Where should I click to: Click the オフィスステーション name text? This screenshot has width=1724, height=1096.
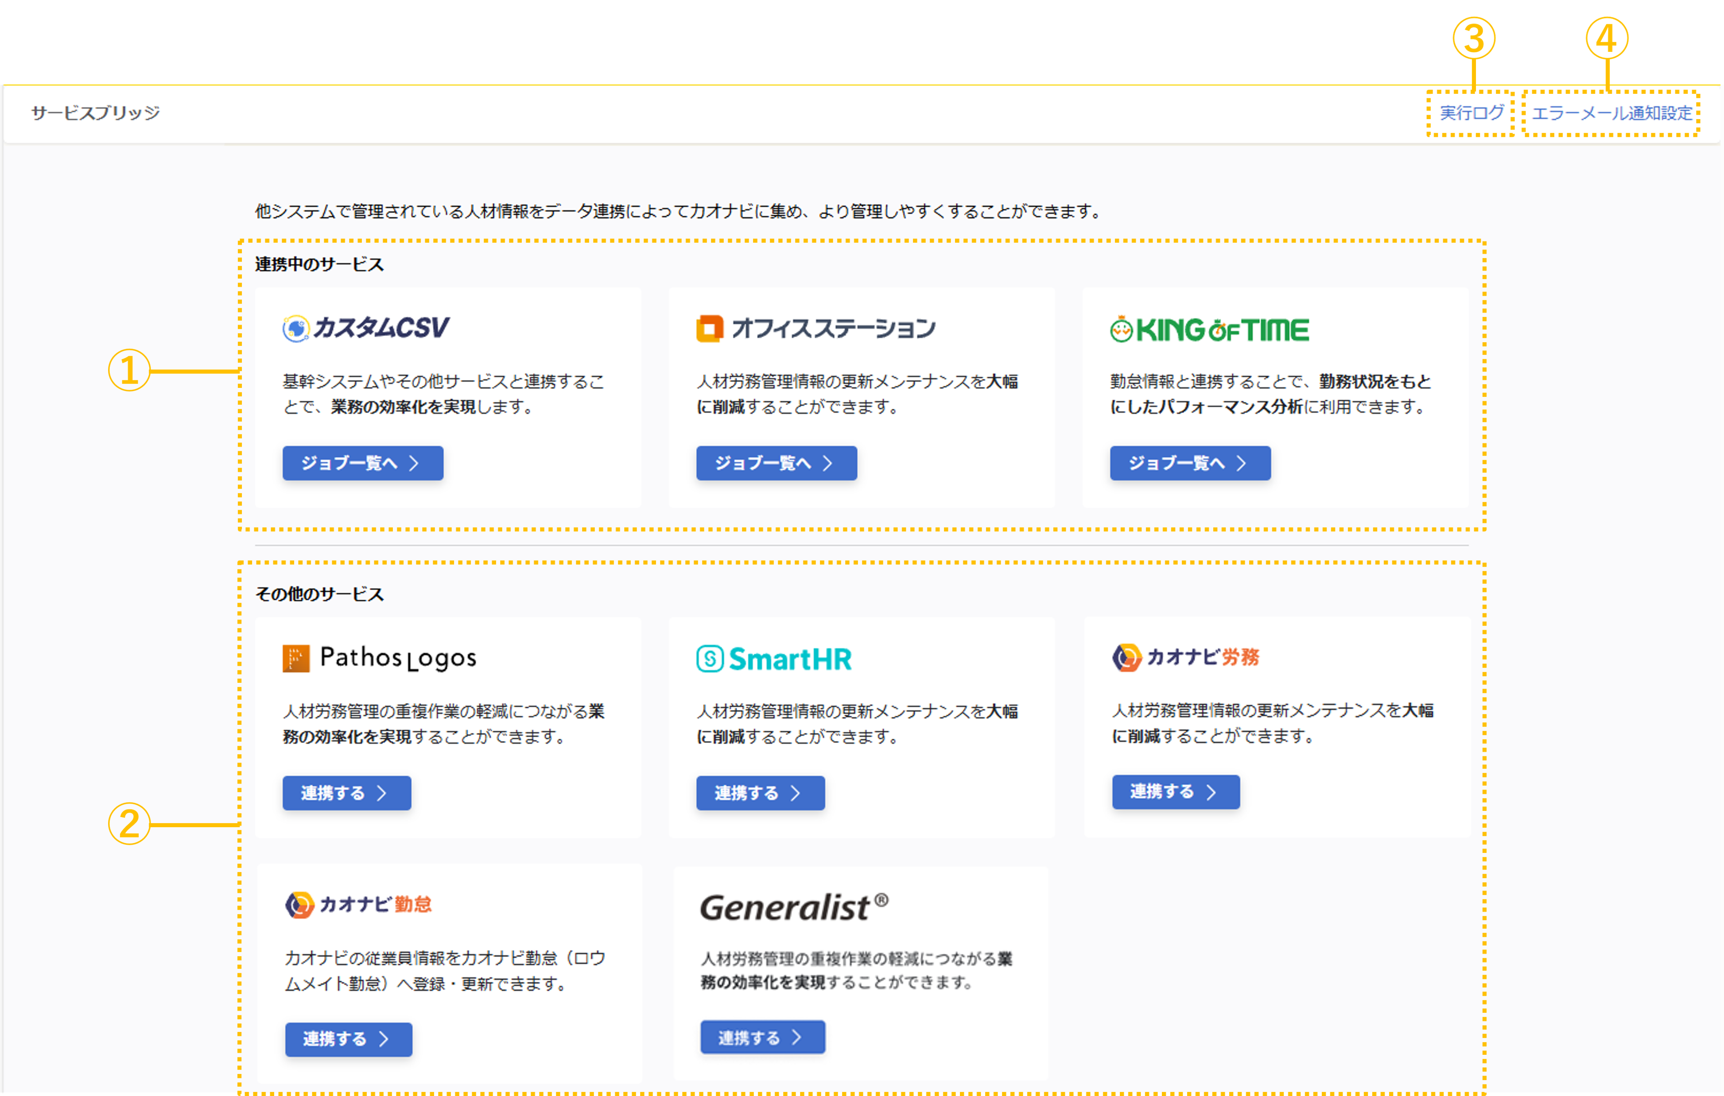pos(833,329)
